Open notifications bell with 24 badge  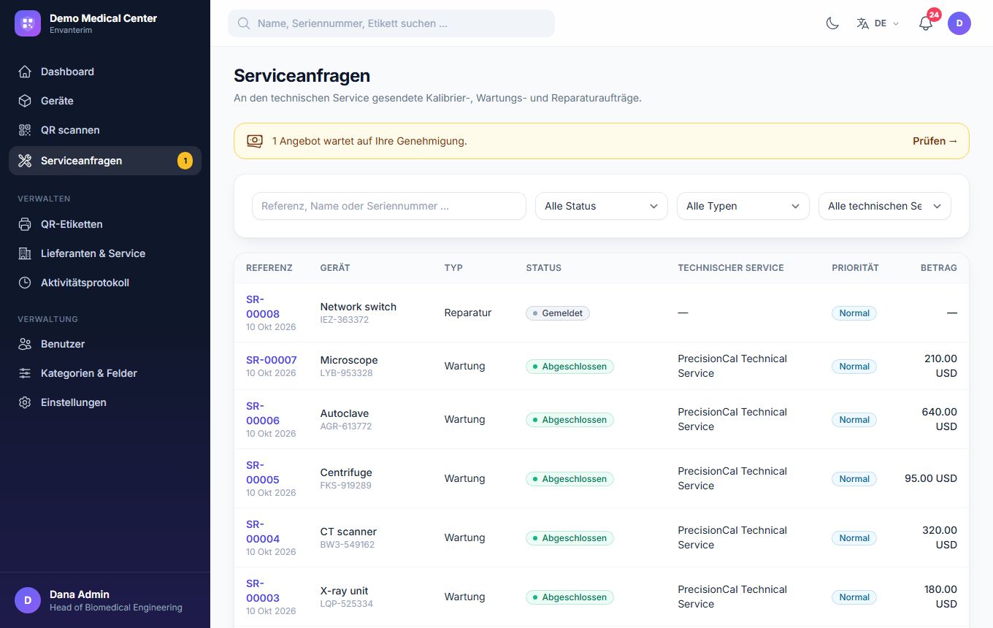click(926, 23)
